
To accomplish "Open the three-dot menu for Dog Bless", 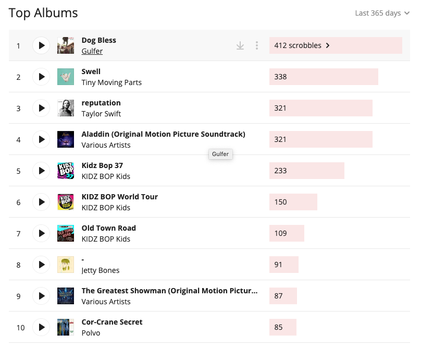I will (257, 45).
